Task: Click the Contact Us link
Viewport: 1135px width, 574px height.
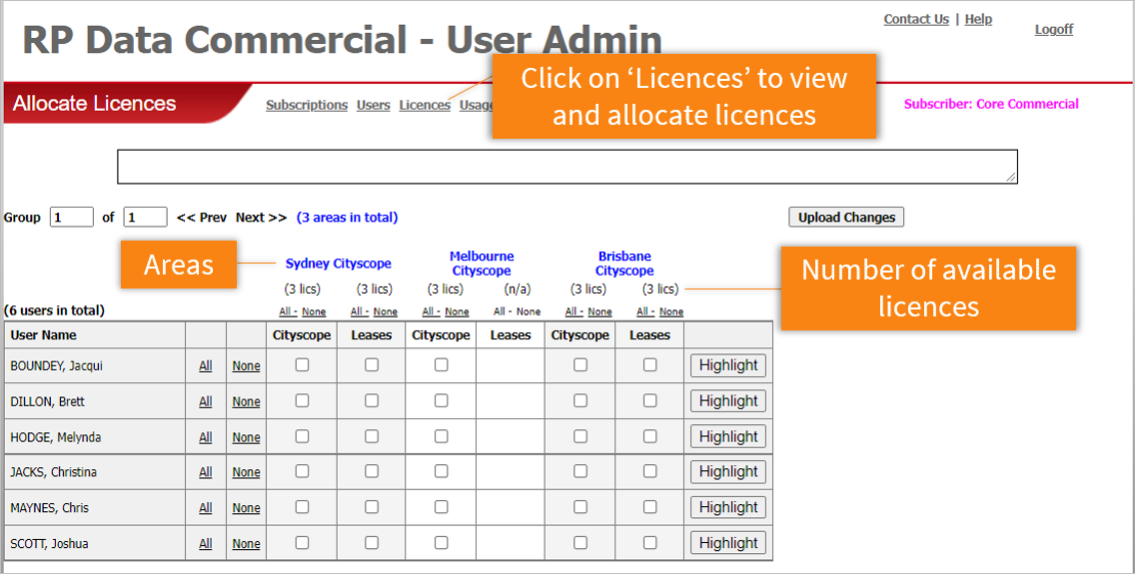Action: (x=916, y=20)
